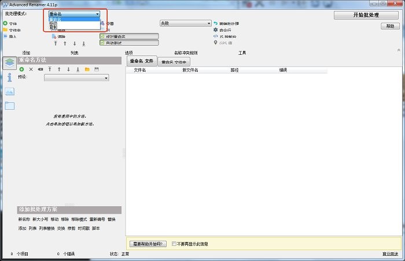Click the GPS pin icon
Viewport: 405px width, 261px height.
pyautogui.click(x=216, y=42)
